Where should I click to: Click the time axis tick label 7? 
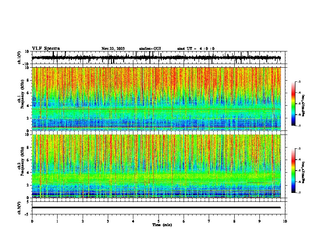click(x=209, y=221)
